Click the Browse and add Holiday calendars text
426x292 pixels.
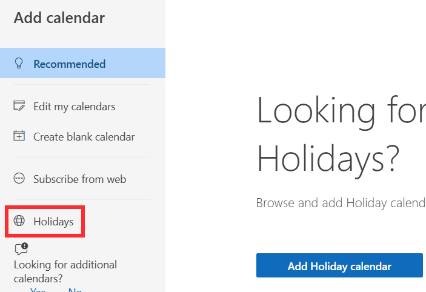pos(341,202)
